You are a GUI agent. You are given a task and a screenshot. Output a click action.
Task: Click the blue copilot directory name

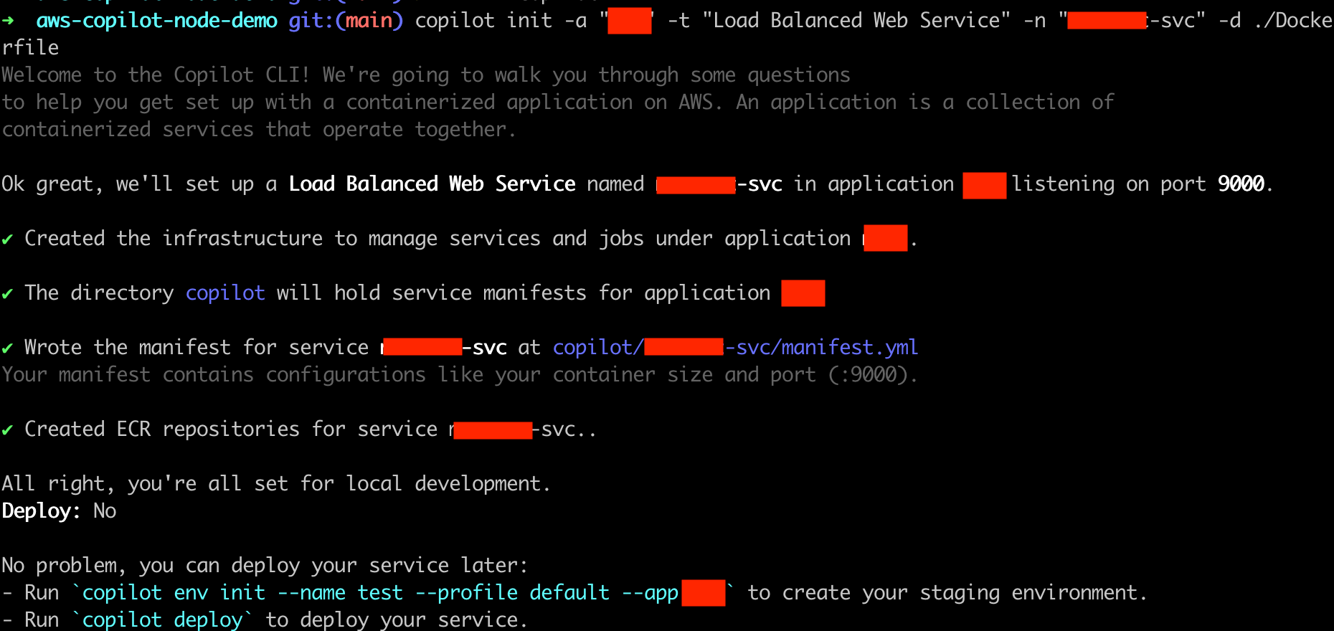(x=225, y=293)
